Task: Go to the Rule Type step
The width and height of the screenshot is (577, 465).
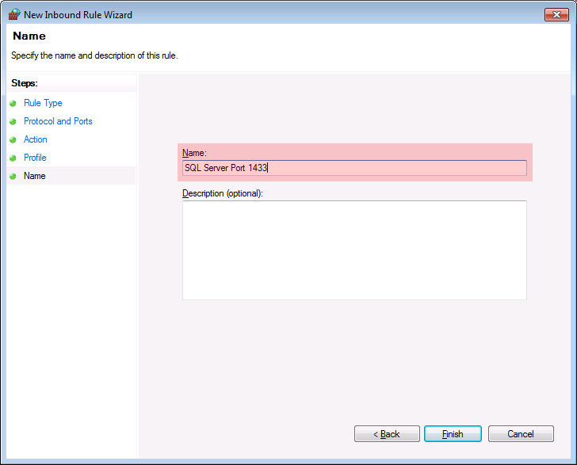Action: [x=43, y=103]
